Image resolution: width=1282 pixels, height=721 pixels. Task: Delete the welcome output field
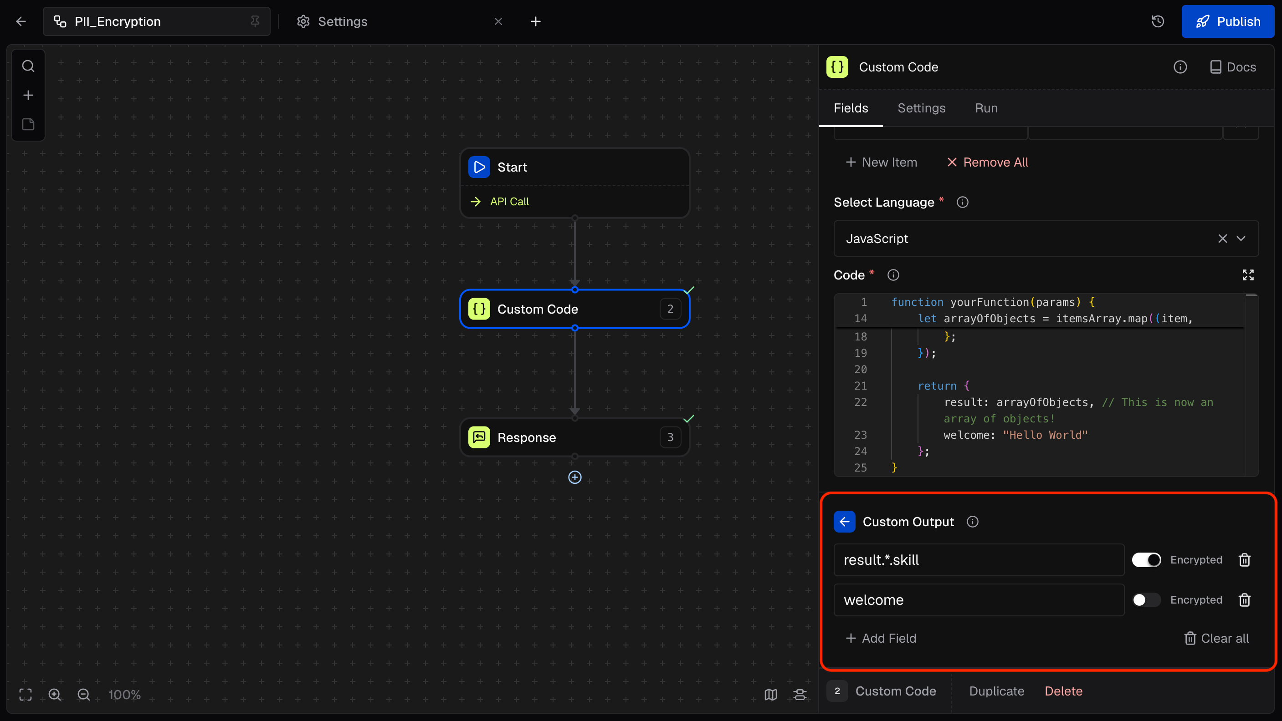click(1244, 599)
